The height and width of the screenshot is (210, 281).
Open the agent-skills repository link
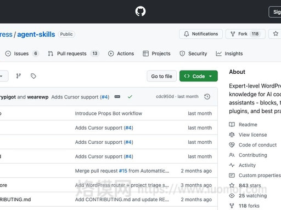pyautogui.click(x=36, y=34)
